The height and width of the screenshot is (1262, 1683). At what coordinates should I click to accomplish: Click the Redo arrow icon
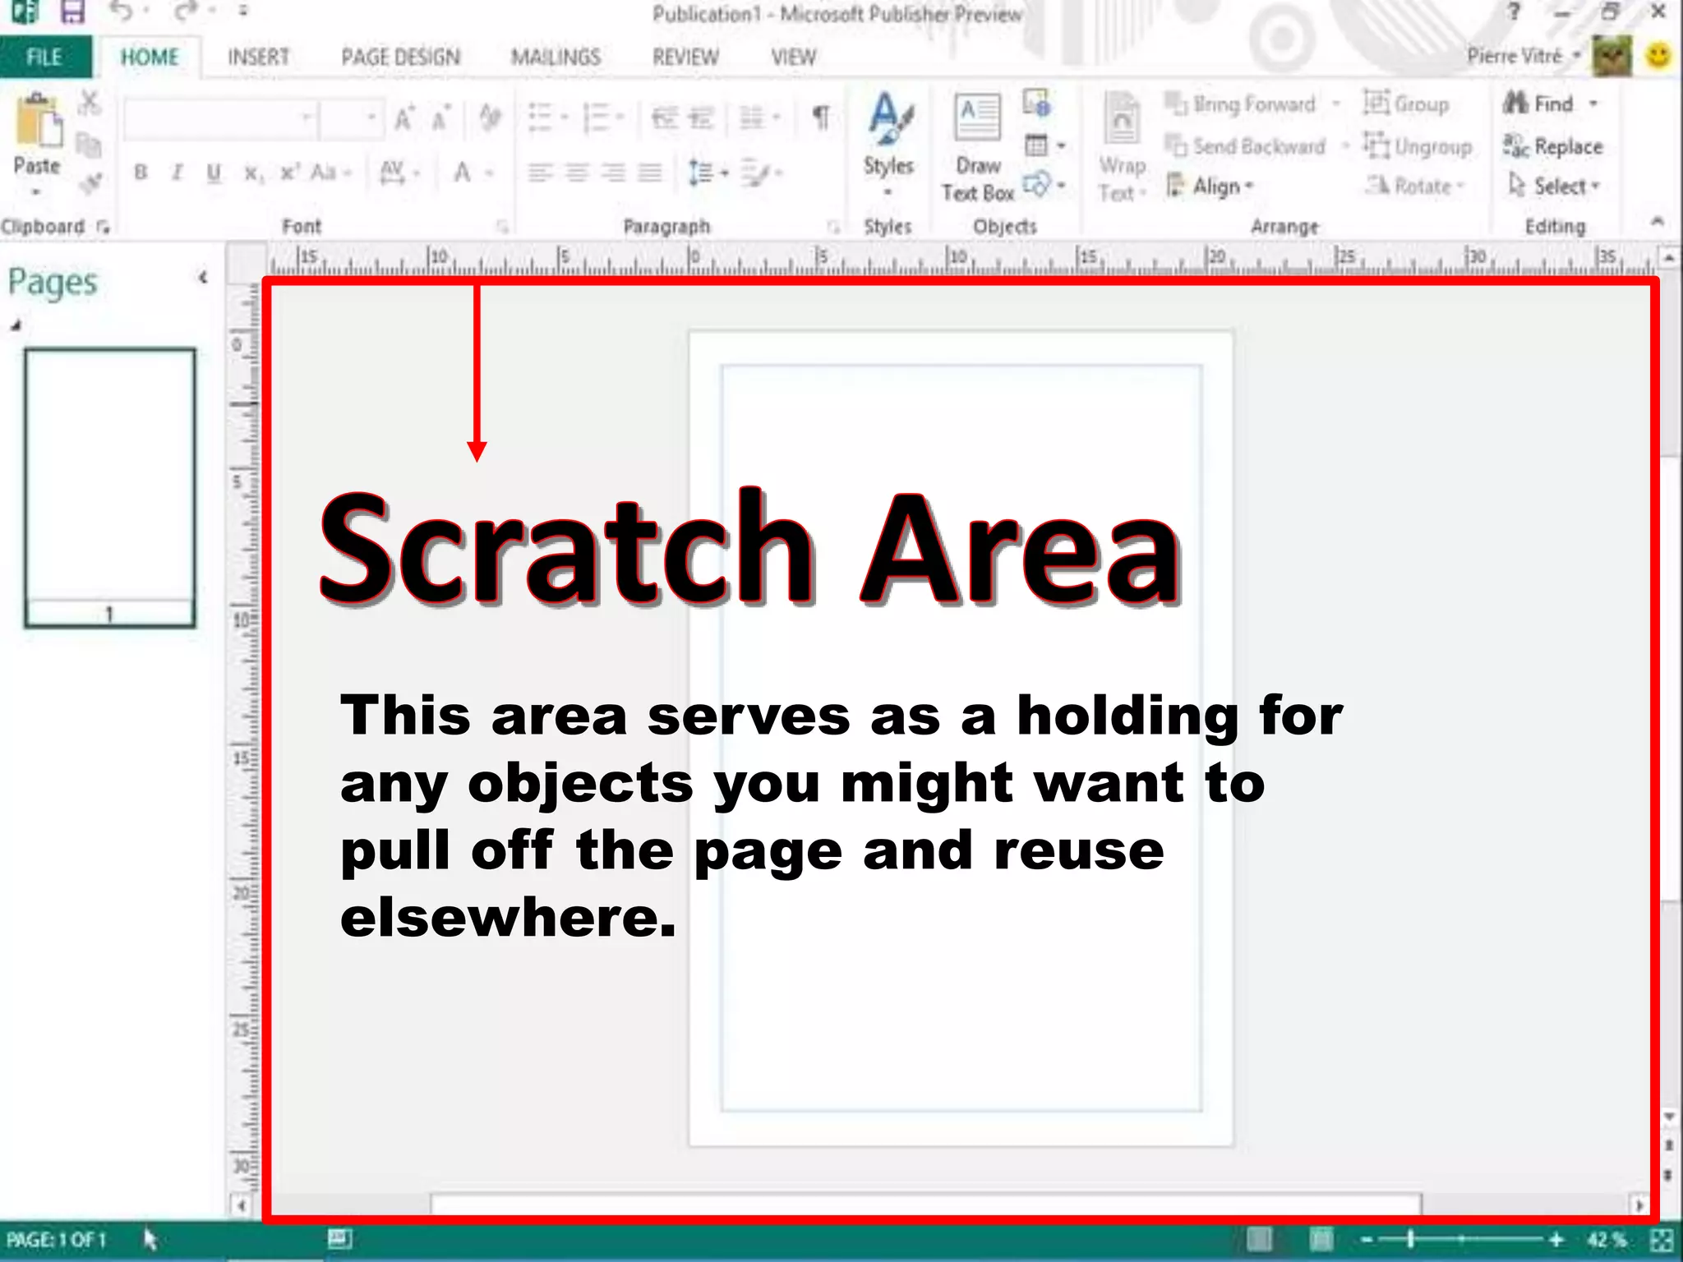click(187, 12)
